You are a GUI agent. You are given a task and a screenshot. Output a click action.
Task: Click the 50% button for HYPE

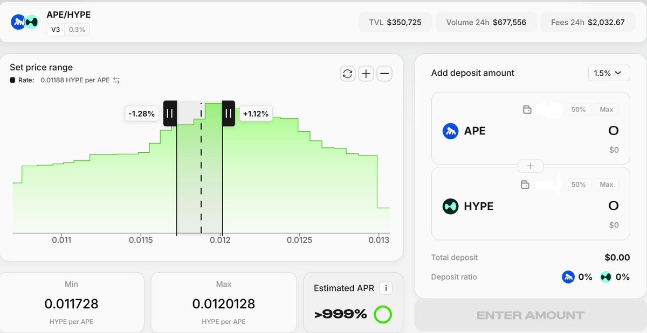click(x=579, y=185)
